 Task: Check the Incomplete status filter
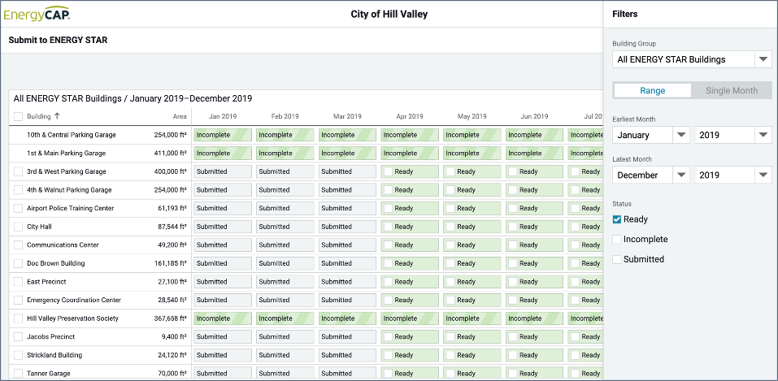point(617,240)
